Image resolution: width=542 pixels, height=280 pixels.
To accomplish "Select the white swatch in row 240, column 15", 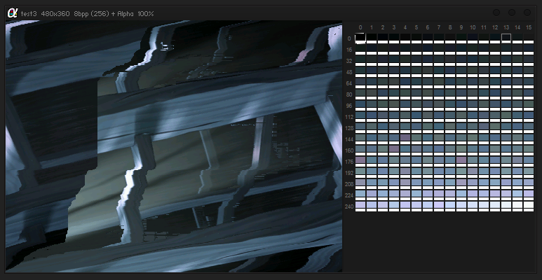I will click(529, 205).
